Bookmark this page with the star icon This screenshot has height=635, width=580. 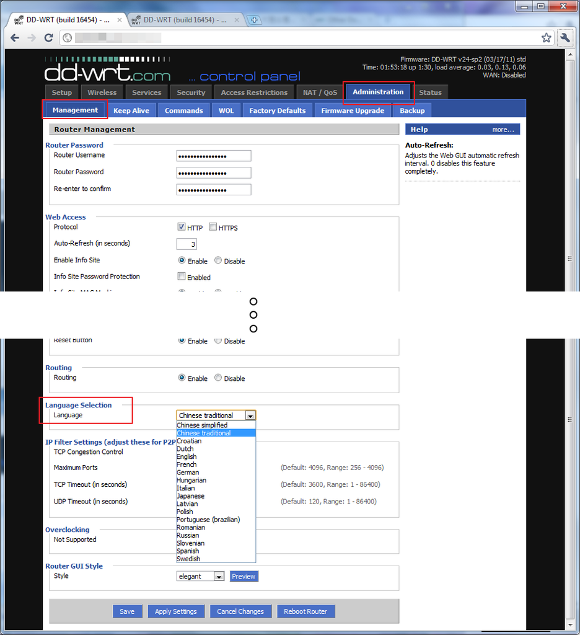546,38
